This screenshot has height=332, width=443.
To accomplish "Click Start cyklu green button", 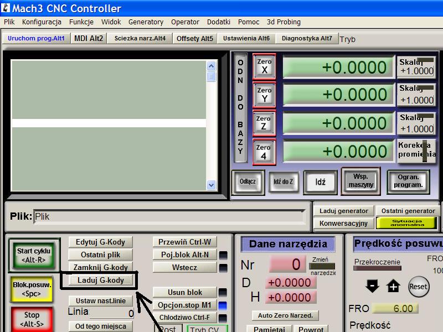I will pos(34,255).
